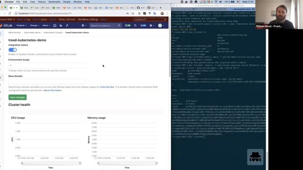Click the volume icon in macOS menu bar
303x170 pixels.
point(221,2)
